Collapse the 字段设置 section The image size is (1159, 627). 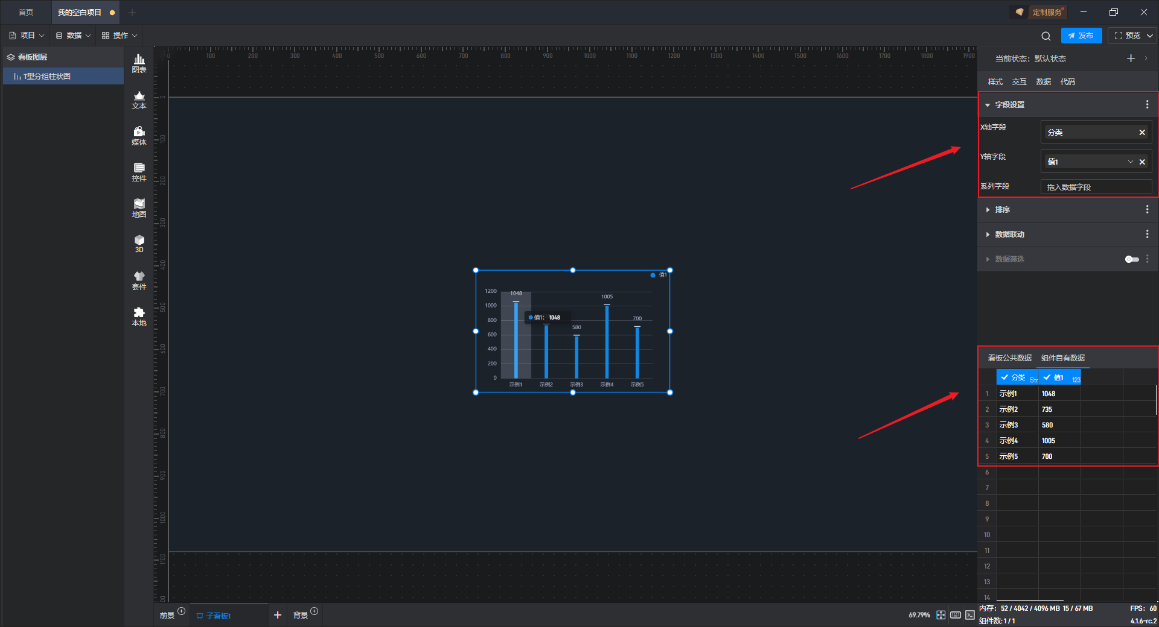click(x=988, y=105)
